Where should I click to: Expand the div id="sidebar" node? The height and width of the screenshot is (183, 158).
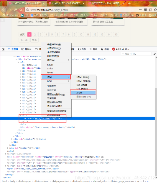click(12, 139)
